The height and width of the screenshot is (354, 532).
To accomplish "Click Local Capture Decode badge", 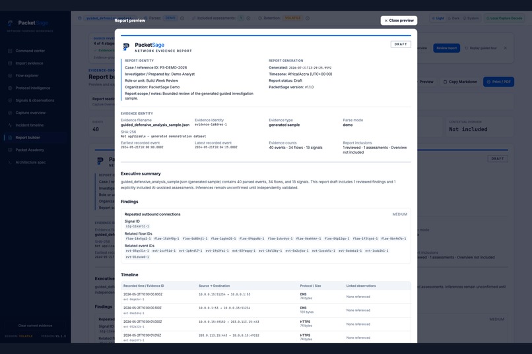I will click(504, 18).
